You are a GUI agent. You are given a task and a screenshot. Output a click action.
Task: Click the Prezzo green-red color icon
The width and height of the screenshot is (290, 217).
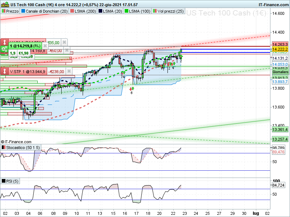tap(4, 11)
